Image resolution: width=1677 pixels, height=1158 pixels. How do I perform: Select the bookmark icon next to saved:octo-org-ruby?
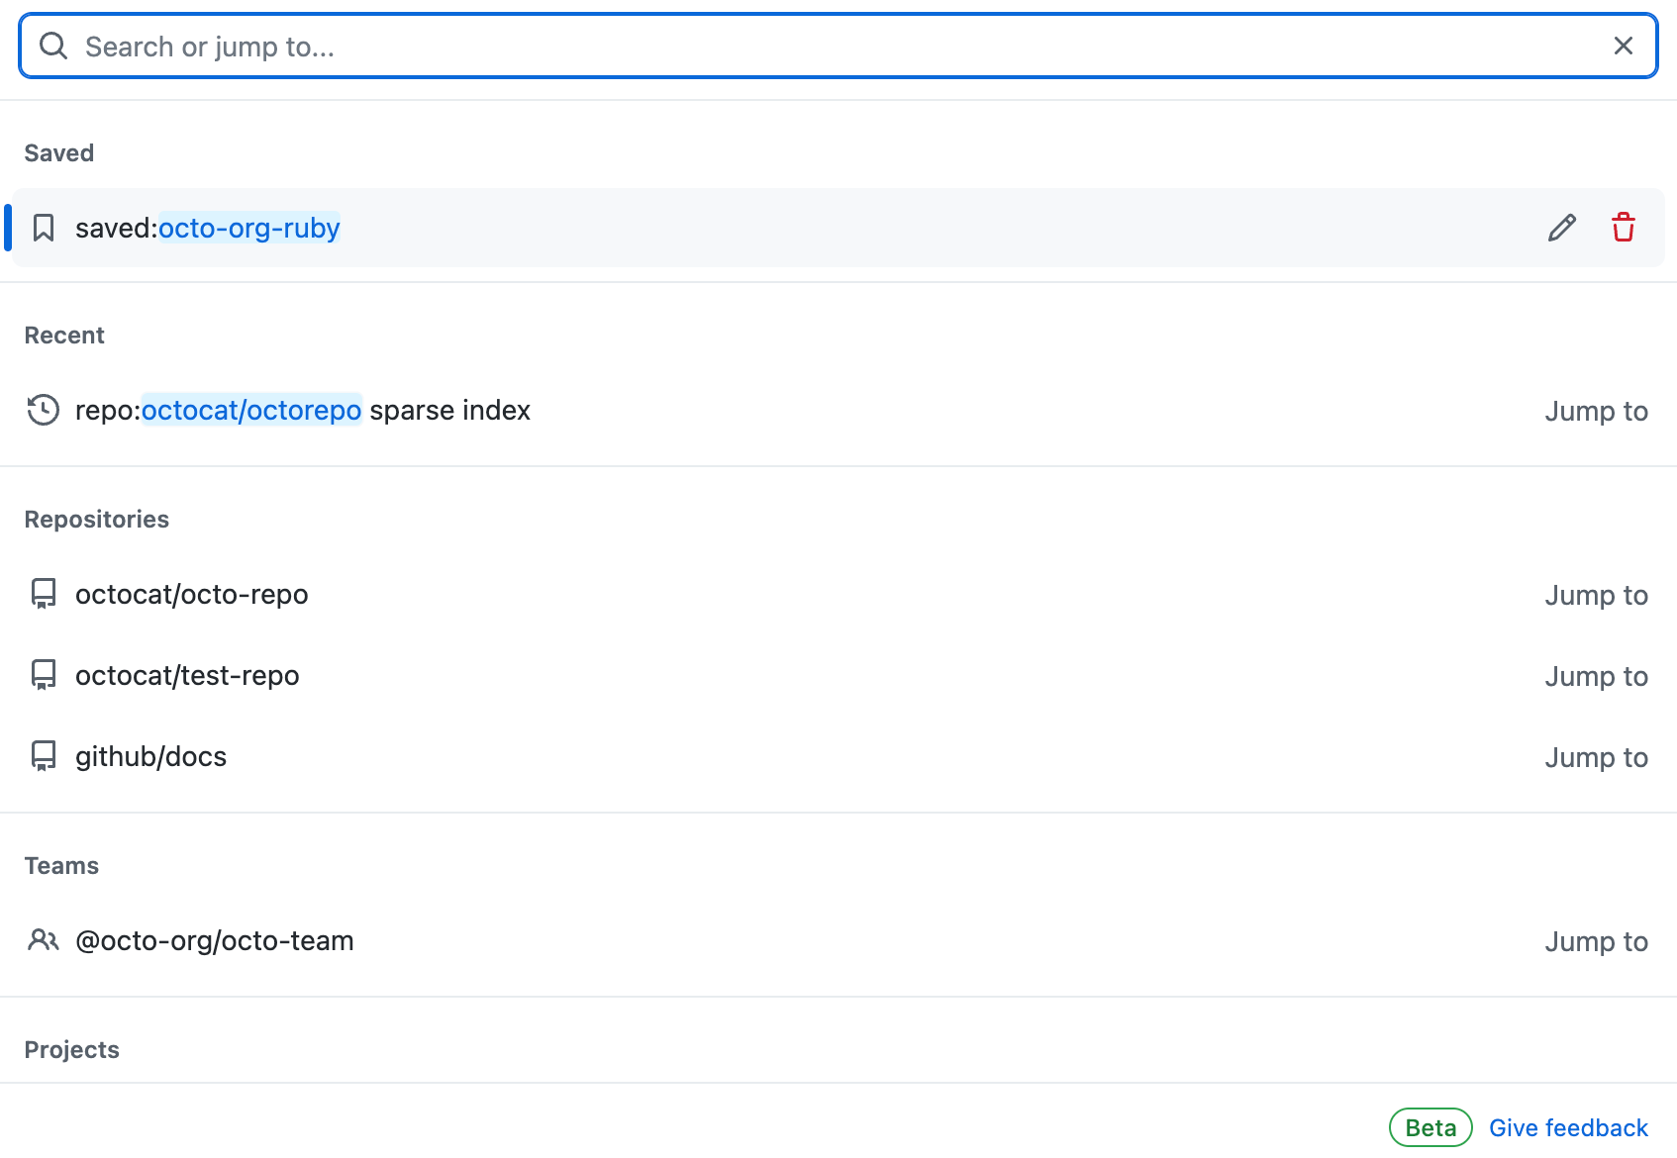(44, 227)
